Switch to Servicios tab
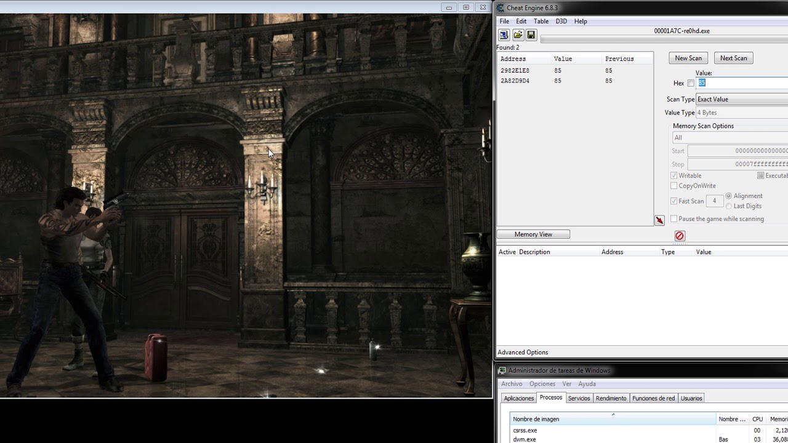 [579, 399]
